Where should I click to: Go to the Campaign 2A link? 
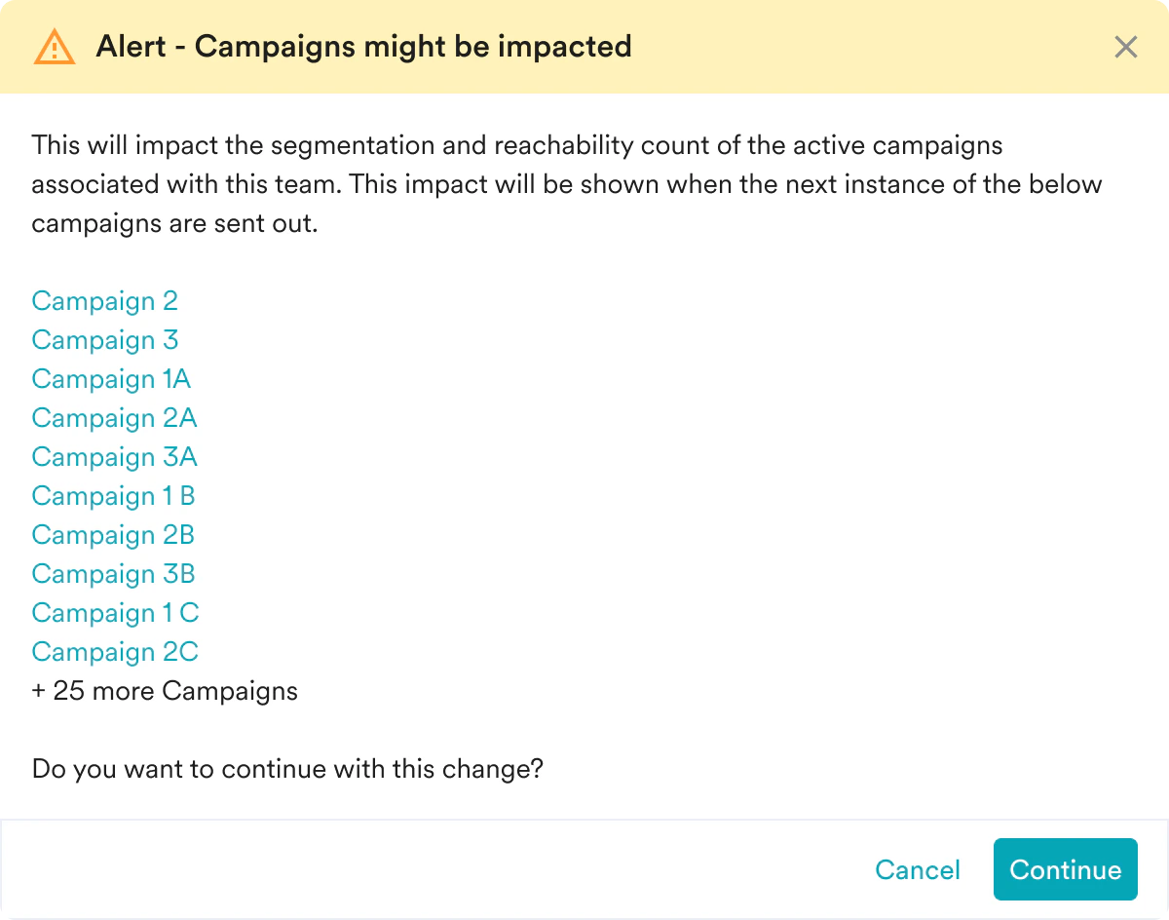(114, 418)
